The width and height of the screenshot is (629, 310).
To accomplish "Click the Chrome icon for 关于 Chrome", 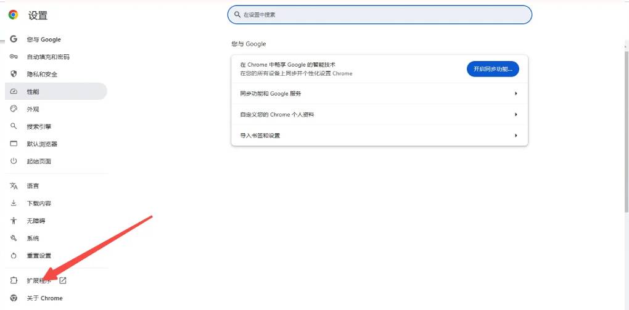I will 14,298.
